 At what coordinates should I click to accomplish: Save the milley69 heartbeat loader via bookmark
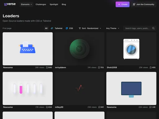pos(99,107)
